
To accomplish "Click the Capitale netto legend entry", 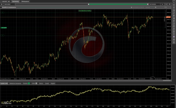I will [6, 103].
